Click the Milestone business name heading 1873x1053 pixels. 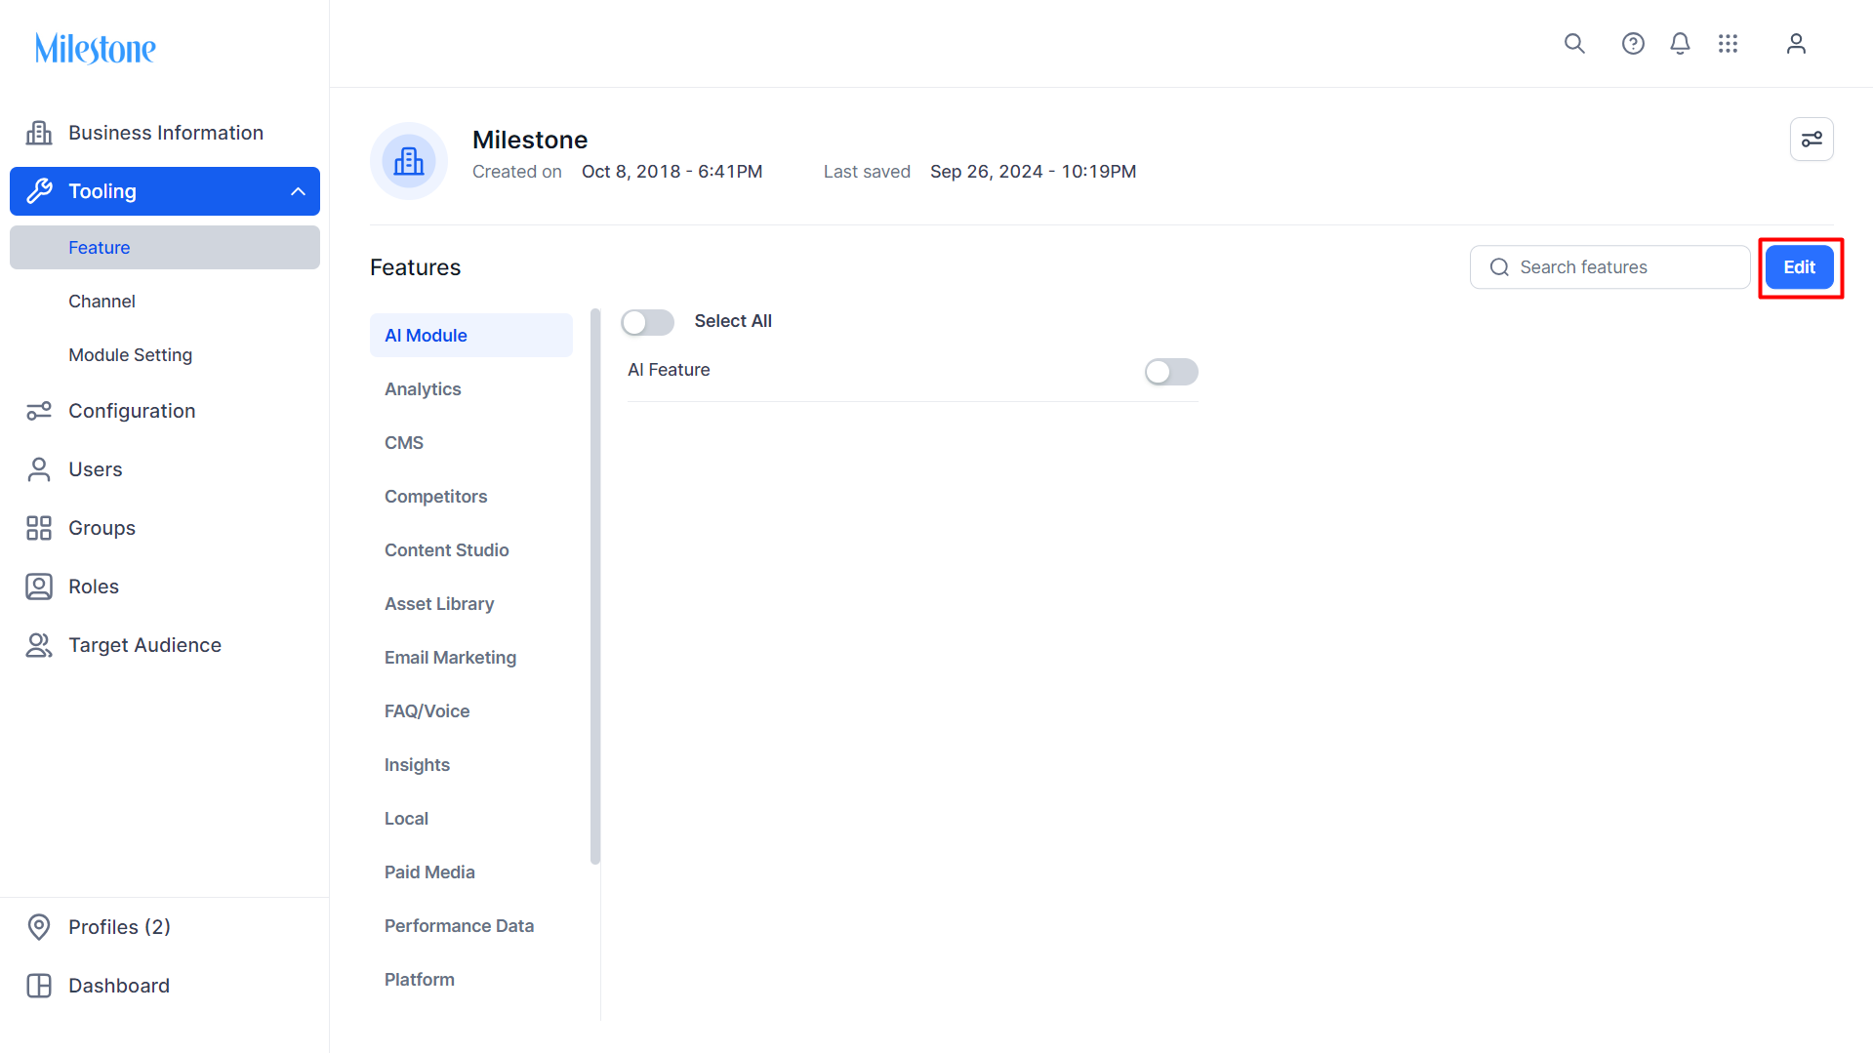point(530,140)
